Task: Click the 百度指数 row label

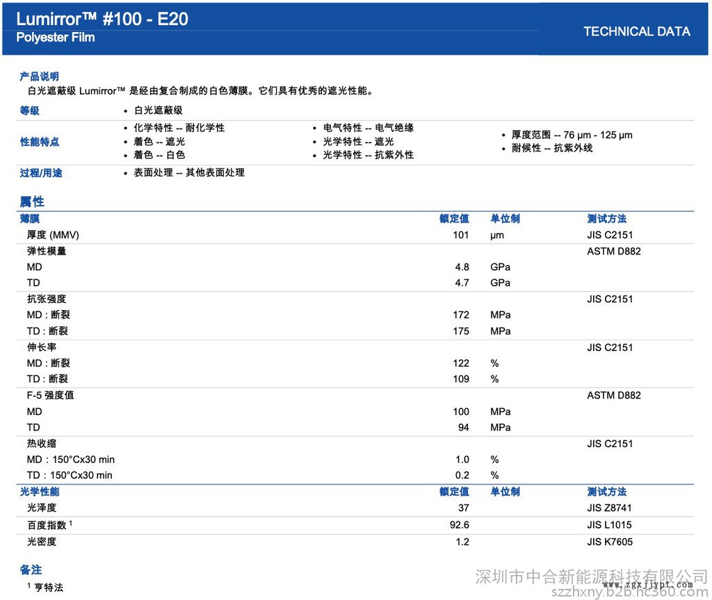Action: 47,525
